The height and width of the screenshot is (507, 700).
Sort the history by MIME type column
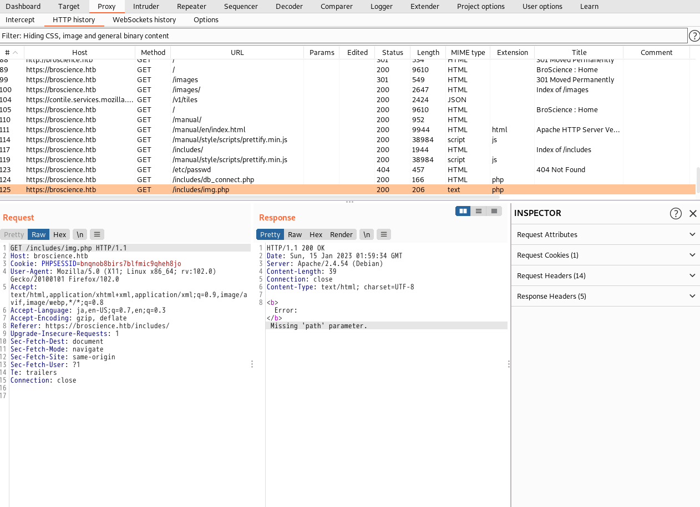(x=468, y=52)
